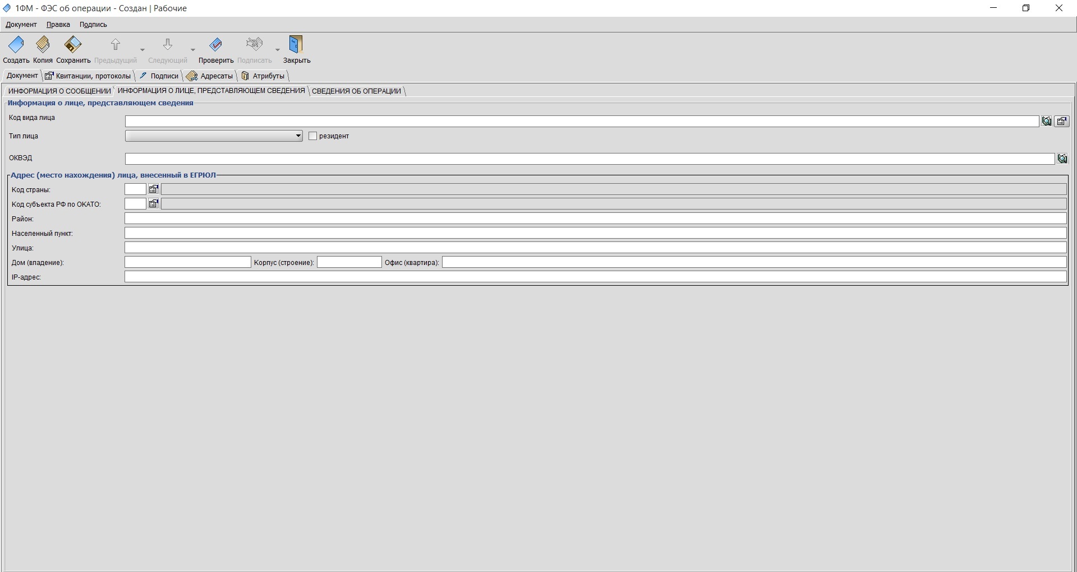1077x572 pixels.
Task: Open lookup icon next to Код вида лица
Action: click(1047, 121)
